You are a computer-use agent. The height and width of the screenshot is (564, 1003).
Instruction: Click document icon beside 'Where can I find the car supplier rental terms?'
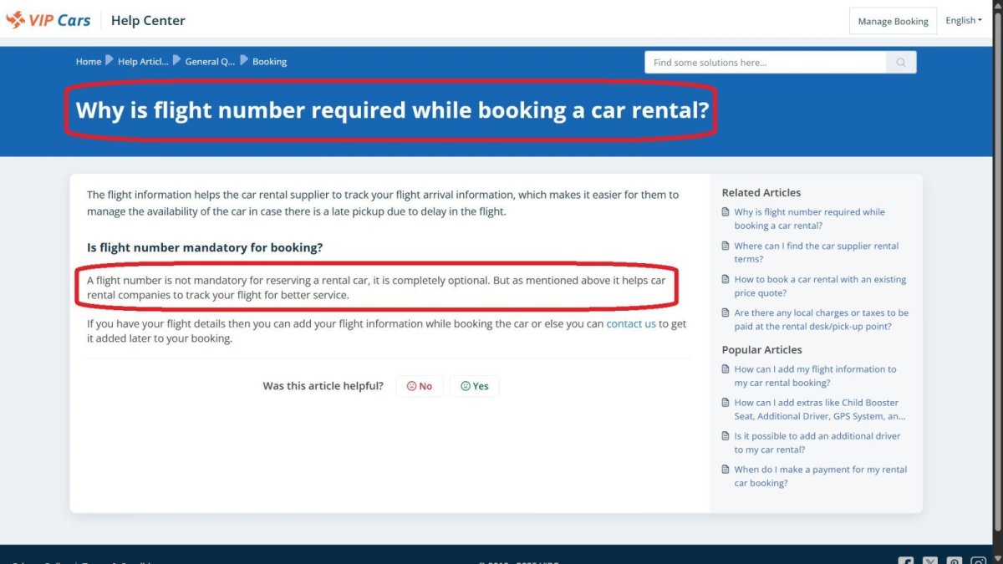(x=726, y=246)
